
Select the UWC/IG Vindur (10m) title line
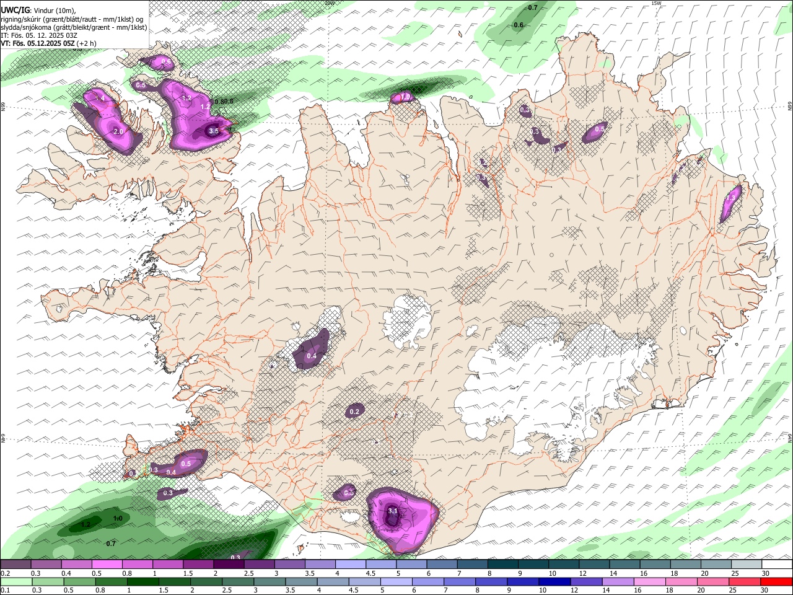pos(38,11)
